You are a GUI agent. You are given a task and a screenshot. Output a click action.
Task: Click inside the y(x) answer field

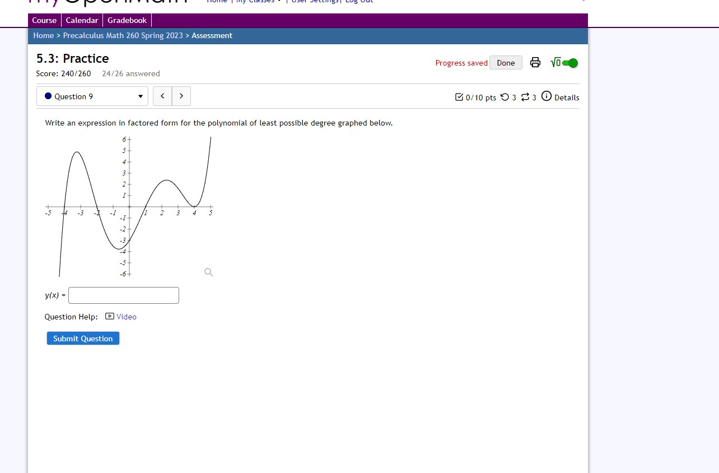point(123,295)
